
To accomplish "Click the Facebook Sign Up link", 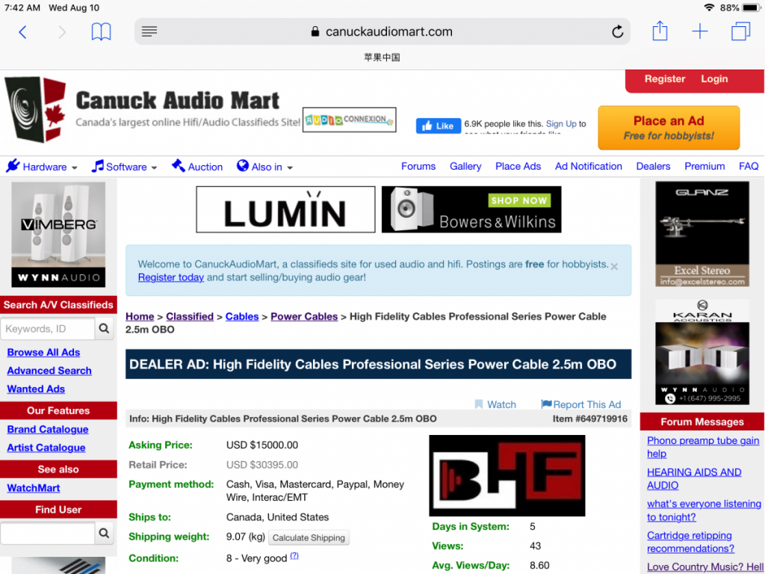I will 561,124.
